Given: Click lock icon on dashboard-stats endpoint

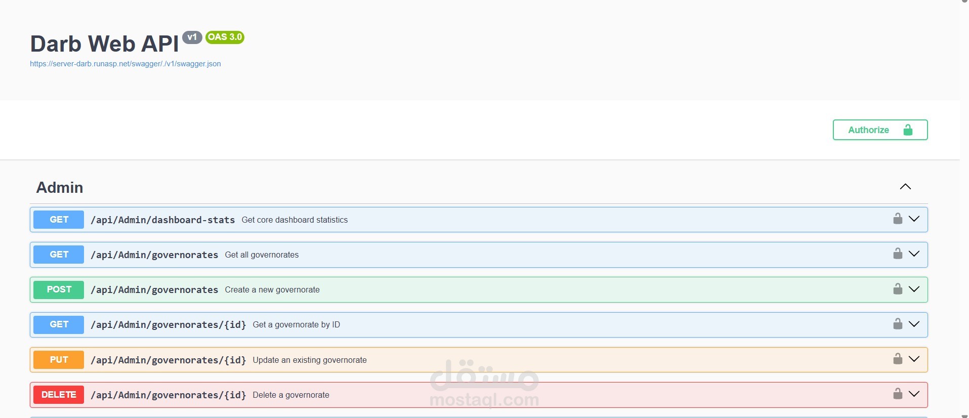Looking at the screenshot, I should click(x=898, y=219).
